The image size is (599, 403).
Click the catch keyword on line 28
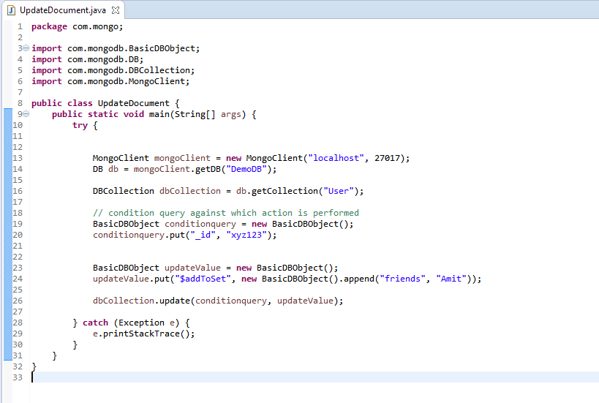click(96, 323)
